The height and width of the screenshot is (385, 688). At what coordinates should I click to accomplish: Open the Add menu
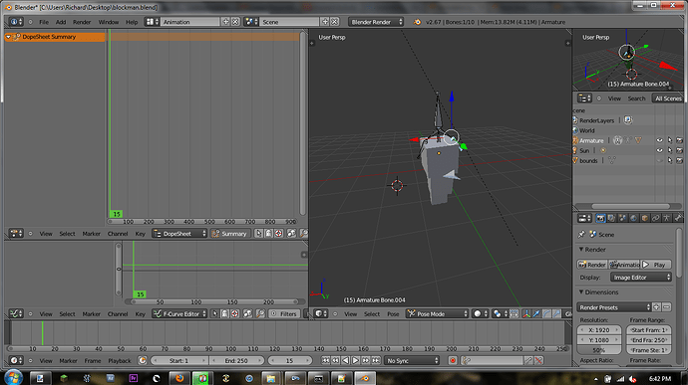pyautogui.click(x=61, y=22)
